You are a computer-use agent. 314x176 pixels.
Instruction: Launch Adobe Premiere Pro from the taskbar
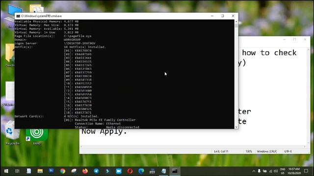(51, 171)
